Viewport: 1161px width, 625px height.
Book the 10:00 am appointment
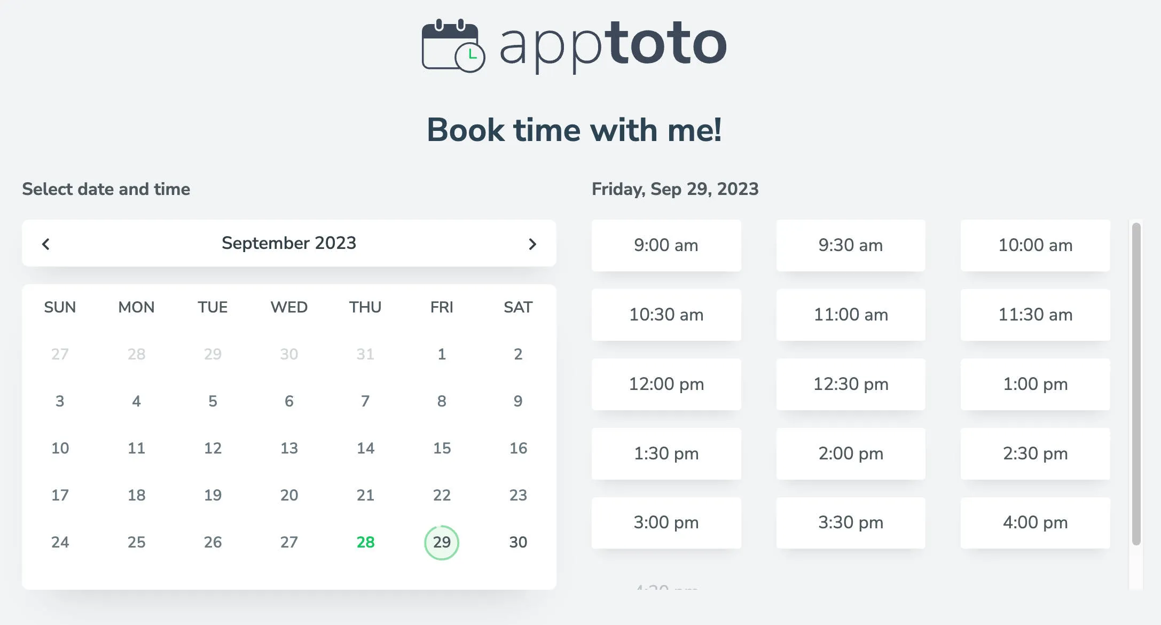1035,245
